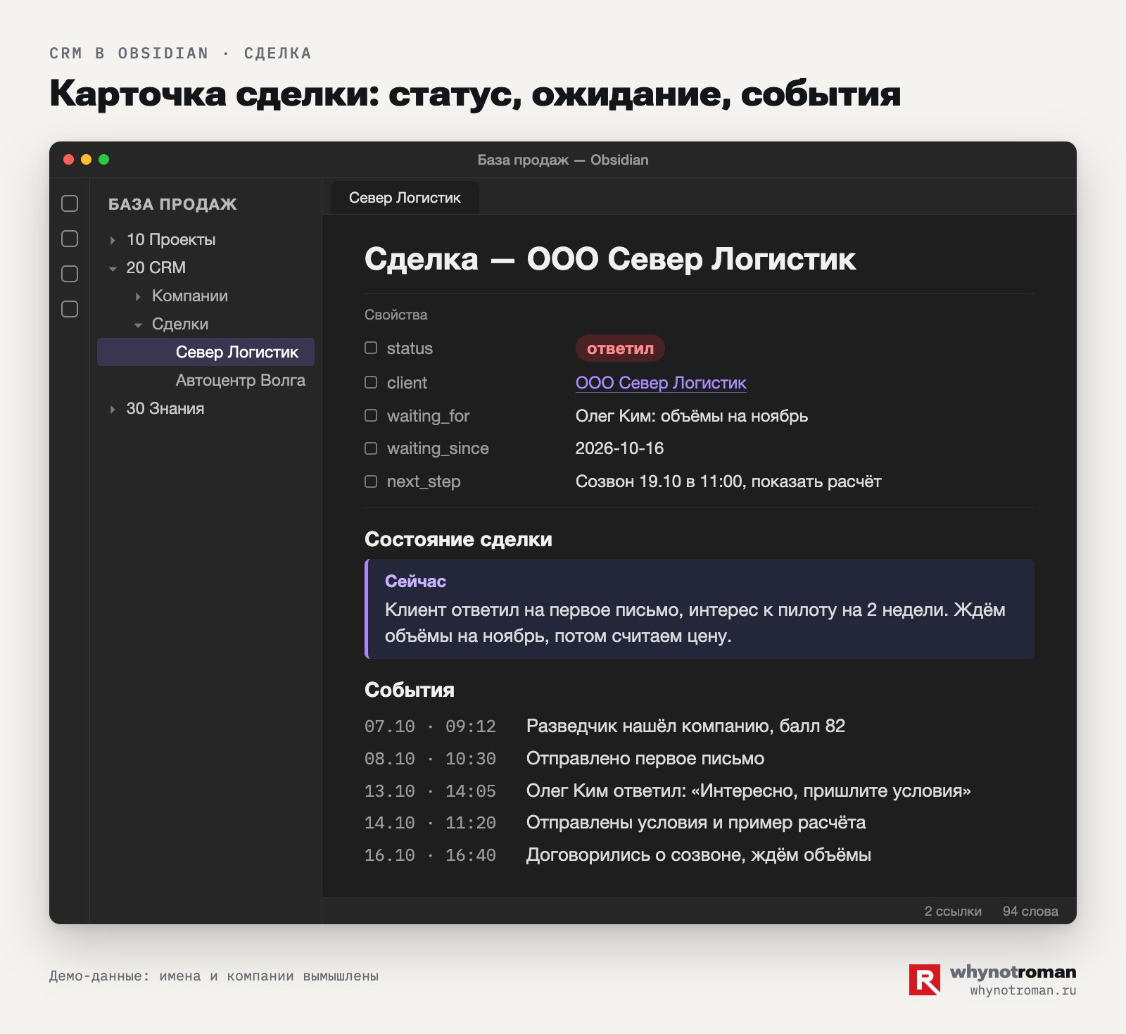Click the client property icon
1126x1034 pixels.
click(x=371, y=382)
